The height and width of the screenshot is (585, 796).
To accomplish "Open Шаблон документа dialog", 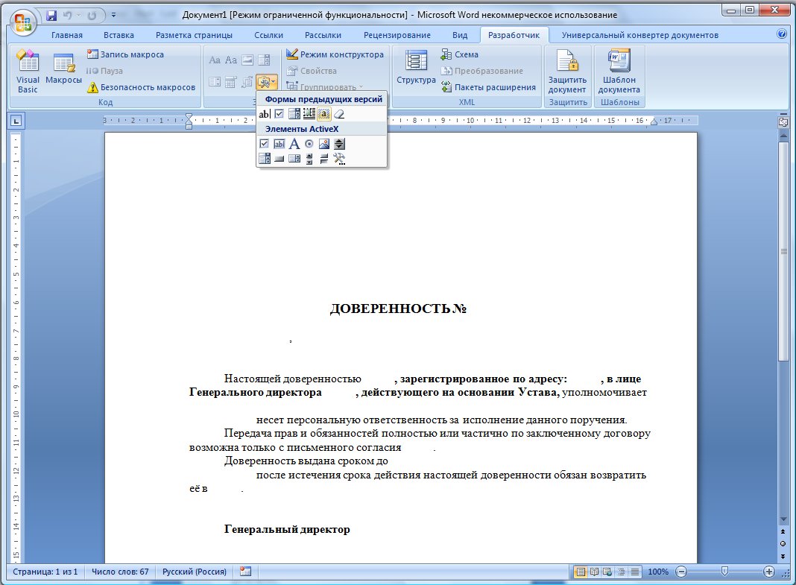I will [619, 71].
